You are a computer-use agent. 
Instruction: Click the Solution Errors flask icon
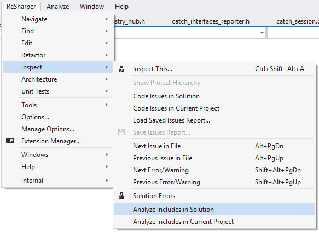click(121, 195)
